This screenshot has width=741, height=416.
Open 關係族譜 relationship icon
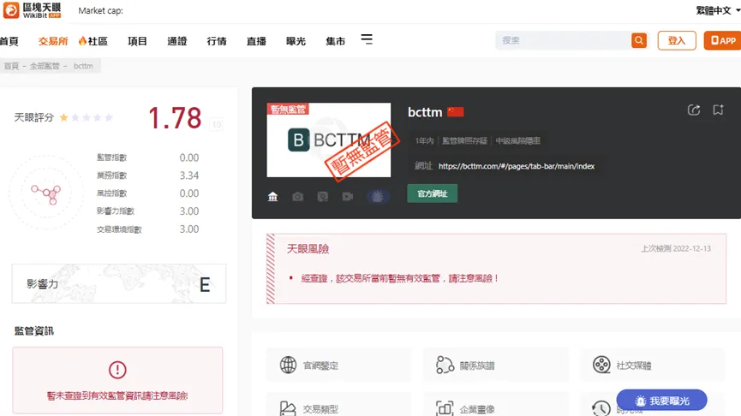click(x=445, y=365)
